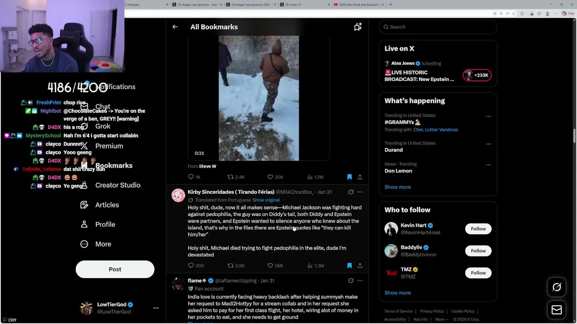This screenshot has width=577, height=324.
Task: Go back with the All Bookmarks arrow
Action: coord(175,27)
